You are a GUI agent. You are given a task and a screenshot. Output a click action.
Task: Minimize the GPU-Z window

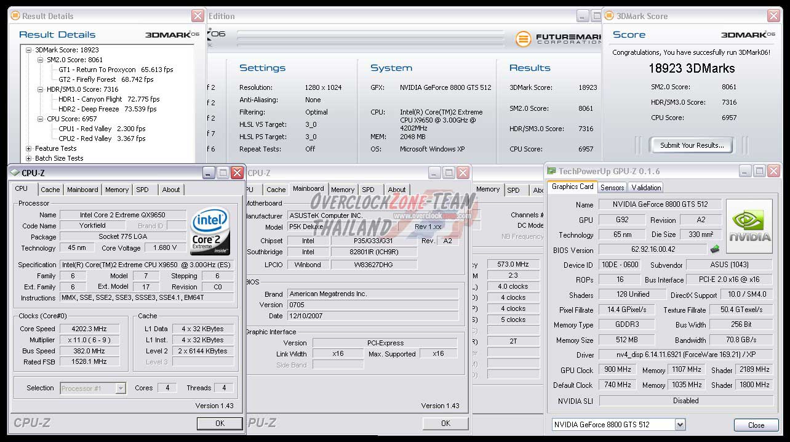tap(745, 171)
